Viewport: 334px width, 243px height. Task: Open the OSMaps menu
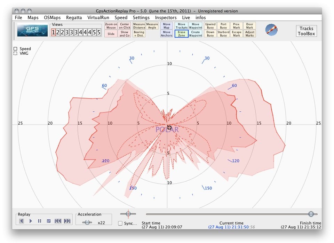[x=52, y=17]
